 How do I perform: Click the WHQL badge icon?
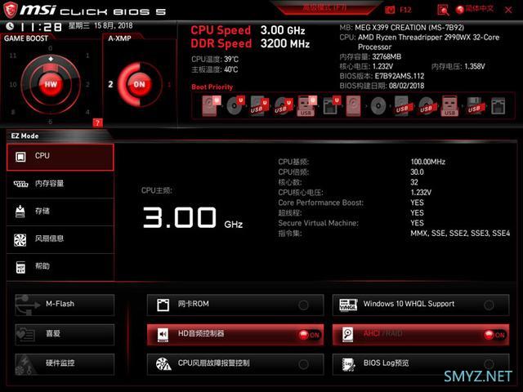coord(348,305)
